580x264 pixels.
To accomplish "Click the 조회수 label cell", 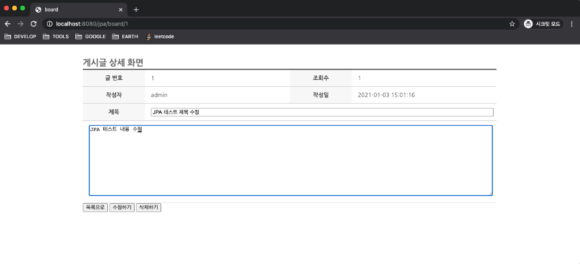I will pos(321,78).
